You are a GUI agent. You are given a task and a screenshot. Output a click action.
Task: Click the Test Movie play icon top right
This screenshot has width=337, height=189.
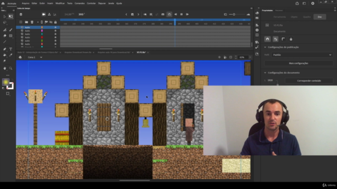pyautogui.click(x=313, y=4)
